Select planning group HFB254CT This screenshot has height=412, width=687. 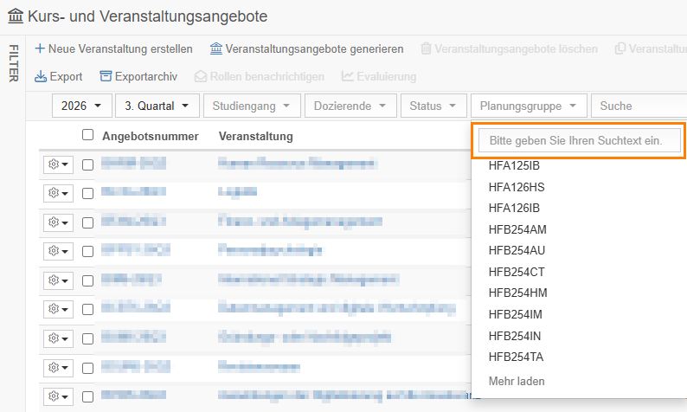pos(517,272)
